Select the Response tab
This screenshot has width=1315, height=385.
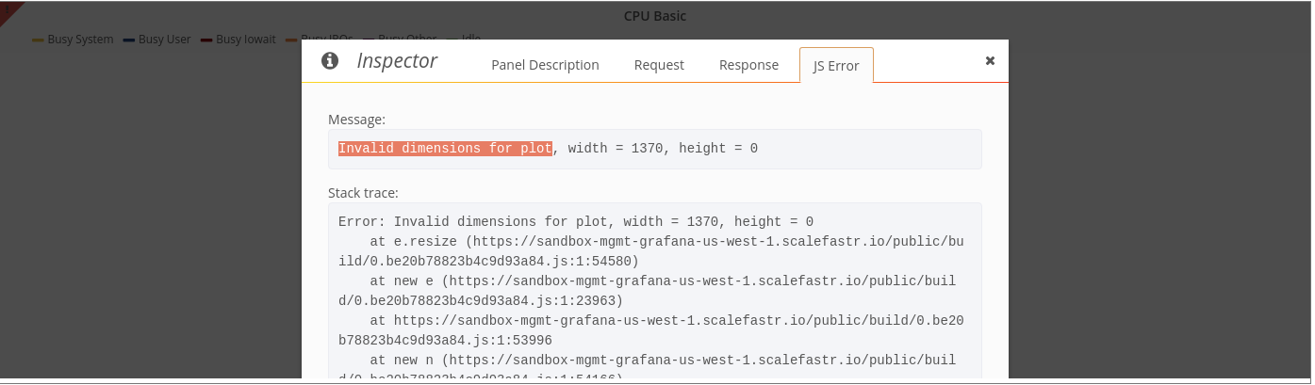coord(748,65)
